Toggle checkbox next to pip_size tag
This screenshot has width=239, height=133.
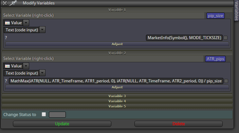point(227,15)
